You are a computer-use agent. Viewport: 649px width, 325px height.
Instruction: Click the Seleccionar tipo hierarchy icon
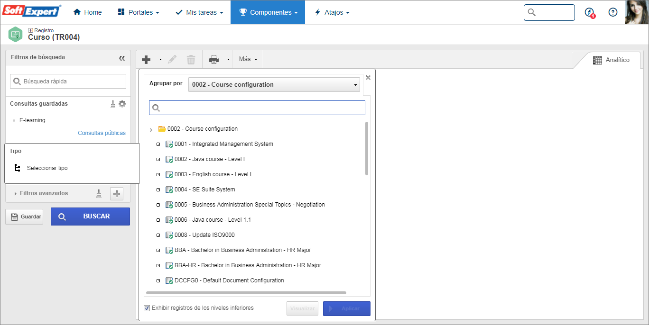point(17,168)
